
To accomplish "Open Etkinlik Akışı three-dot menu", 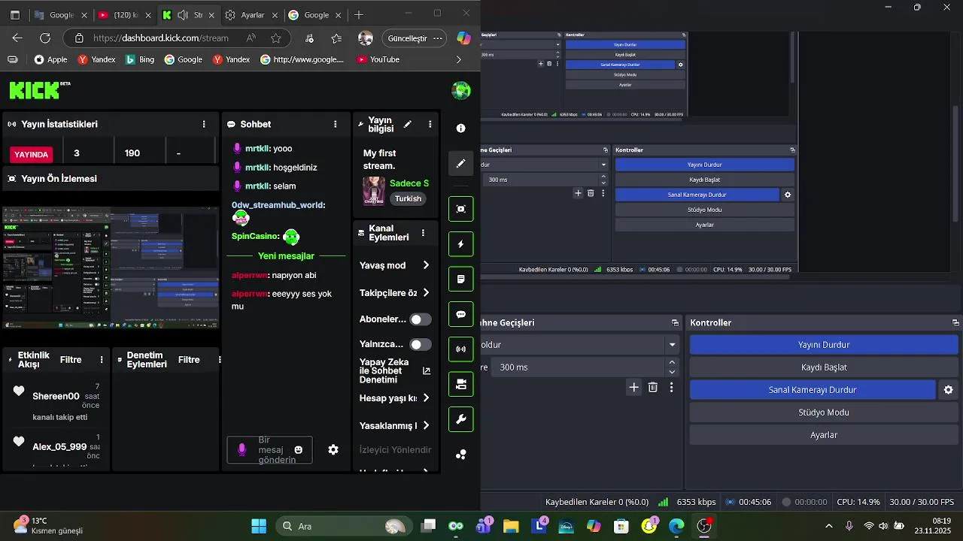I will tap(102, 360).
